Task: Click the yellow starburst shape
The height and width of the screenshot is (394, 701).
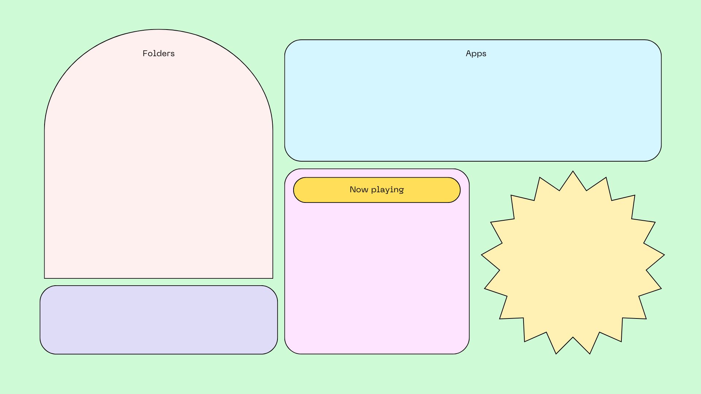Action: coord(572,263)
